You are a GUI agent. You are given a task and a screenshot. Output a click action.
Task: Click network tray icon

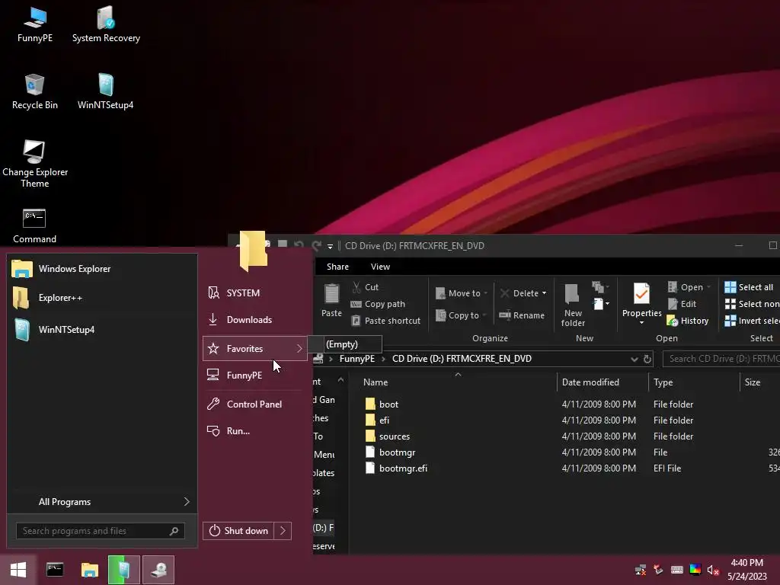coord(640,570)
